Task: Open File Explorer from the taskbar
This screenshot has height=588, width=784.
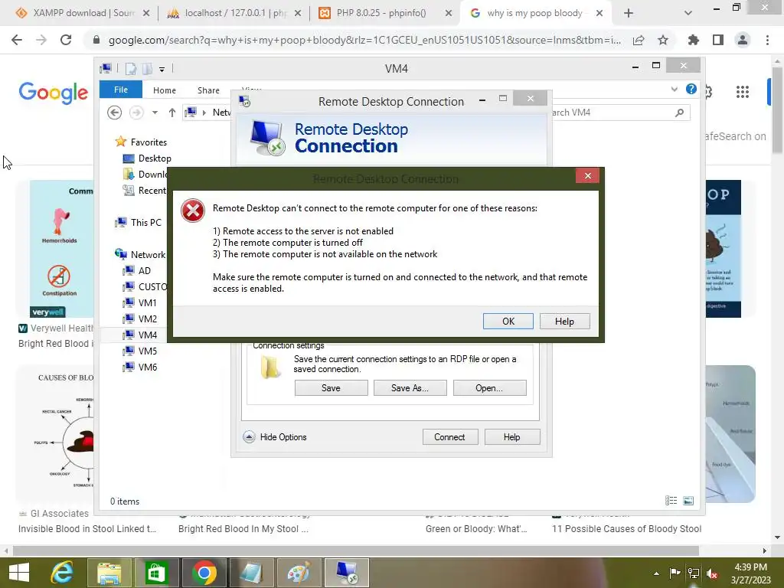Action: tap(109, 573)
